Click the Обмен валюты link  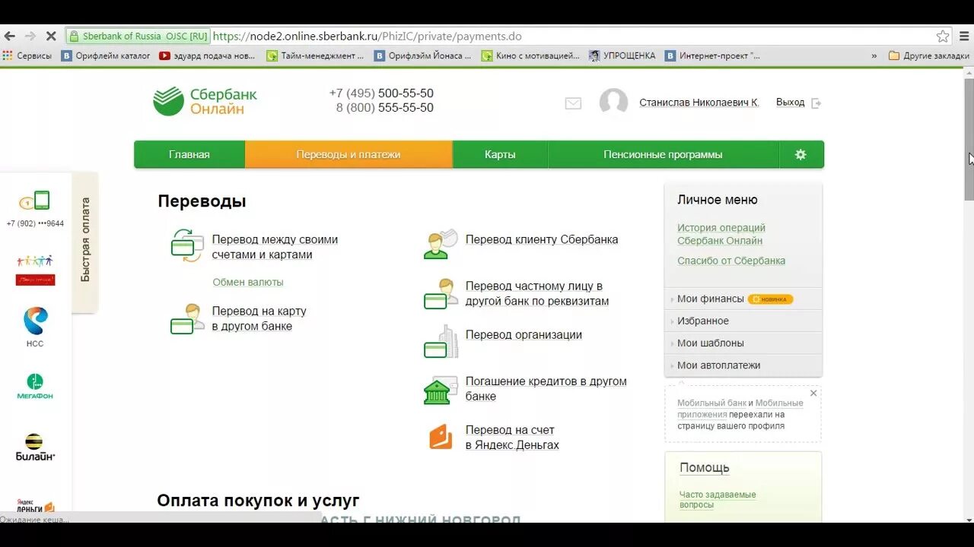click(248, 282)
